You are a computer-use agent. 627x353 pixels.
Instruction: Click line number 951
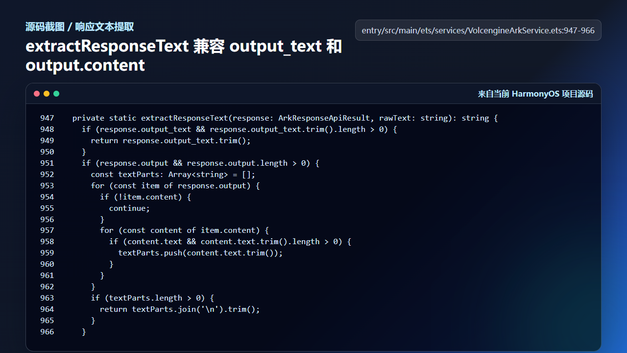pyautogui.click(x=48, y=163)
